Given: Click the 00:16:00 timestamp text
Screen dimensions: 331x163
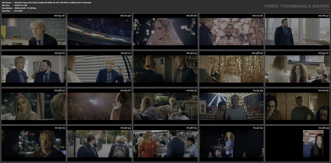Looking at the screenshot, I should [x=191, y=15].
